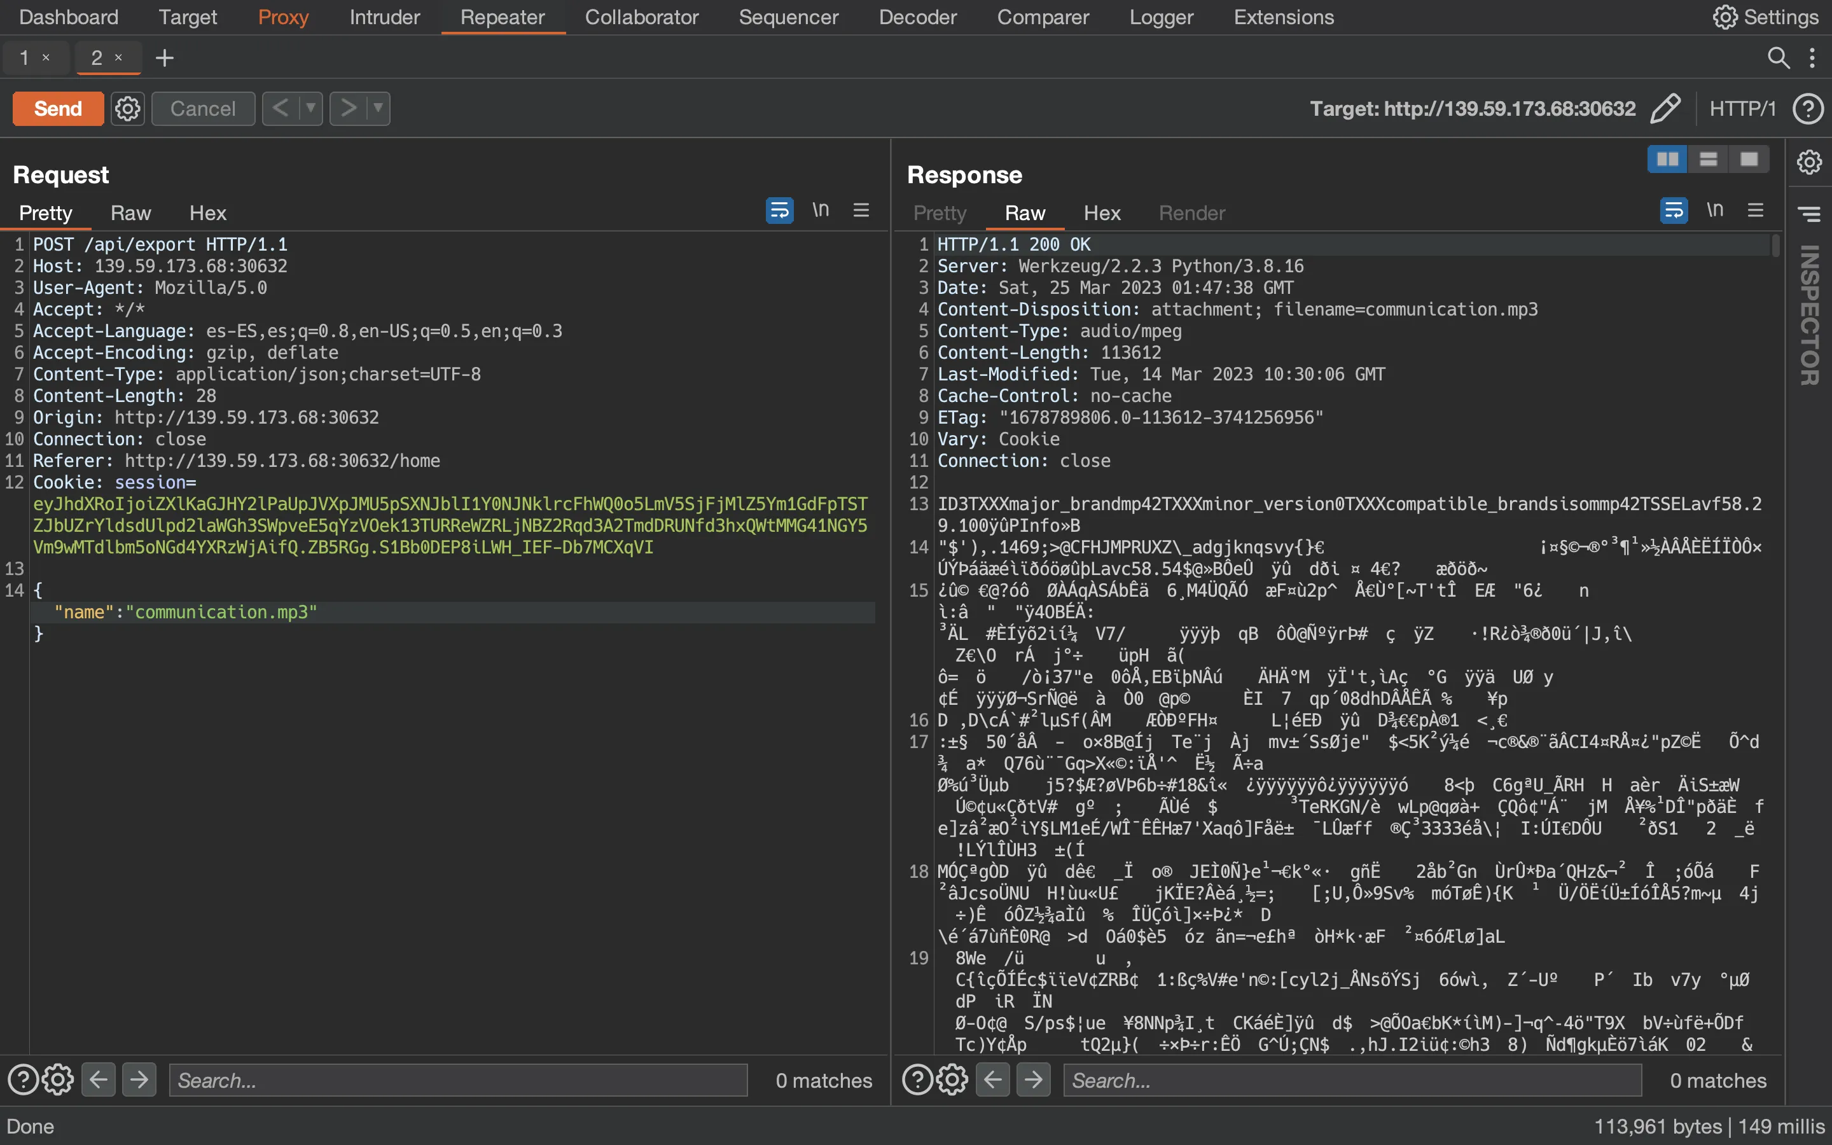Open the Dashboard tab
Image resolution: width=1832 pixels, height=1145 pixels.
point(68,17)
